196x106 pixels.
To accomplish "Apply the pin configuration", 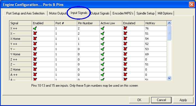I will click(183, 100).
